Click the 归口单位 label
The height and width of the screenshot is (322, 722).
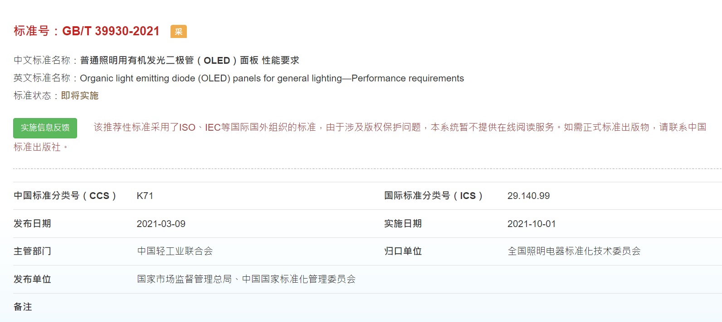[x=403, y=251]
